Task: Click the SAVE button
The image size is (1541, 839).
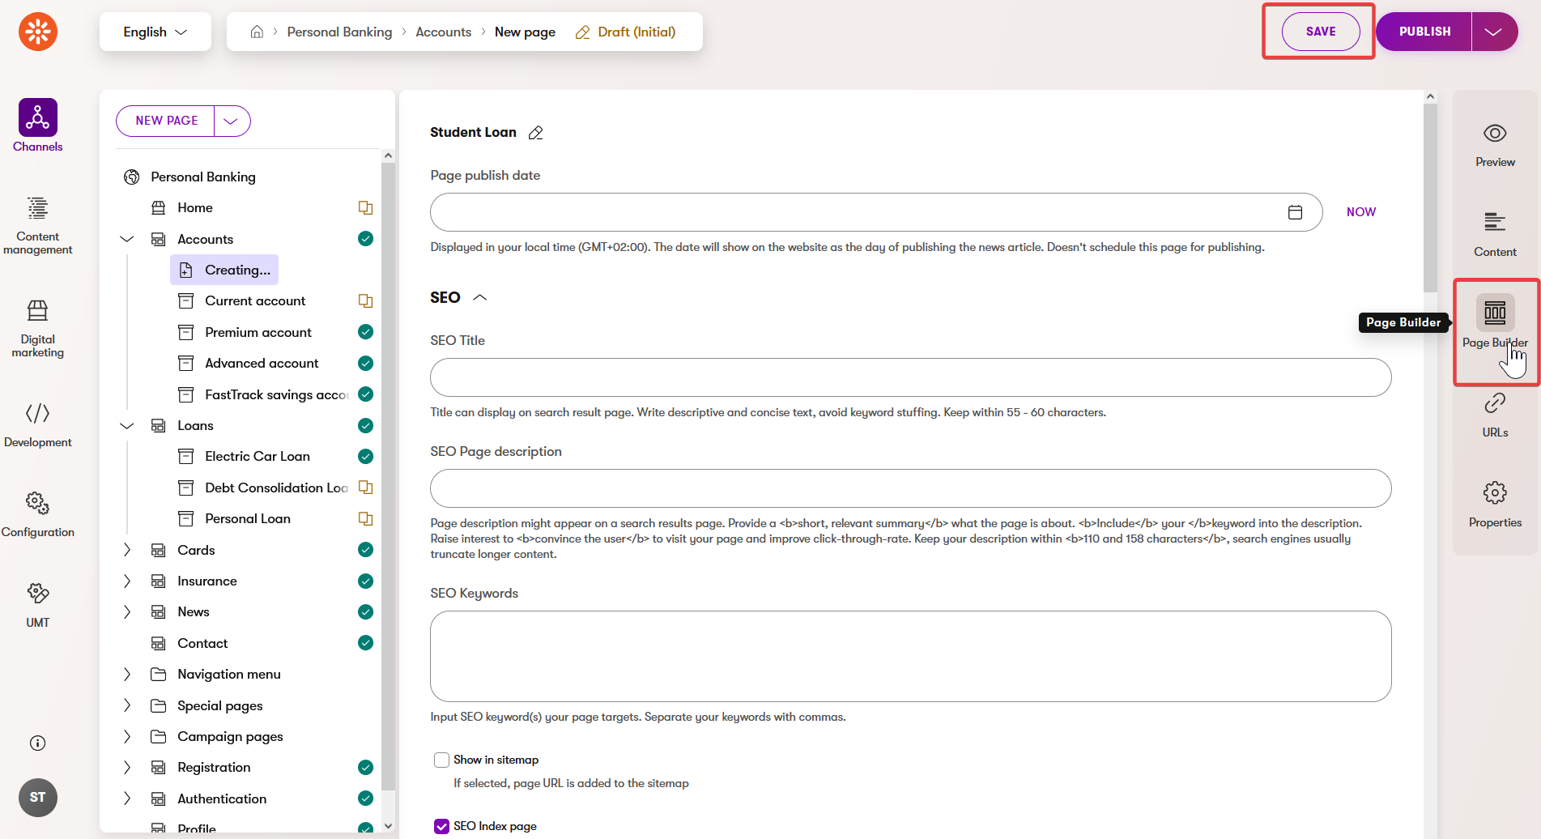Action: pyautogui.click(x=1320, y=32)
